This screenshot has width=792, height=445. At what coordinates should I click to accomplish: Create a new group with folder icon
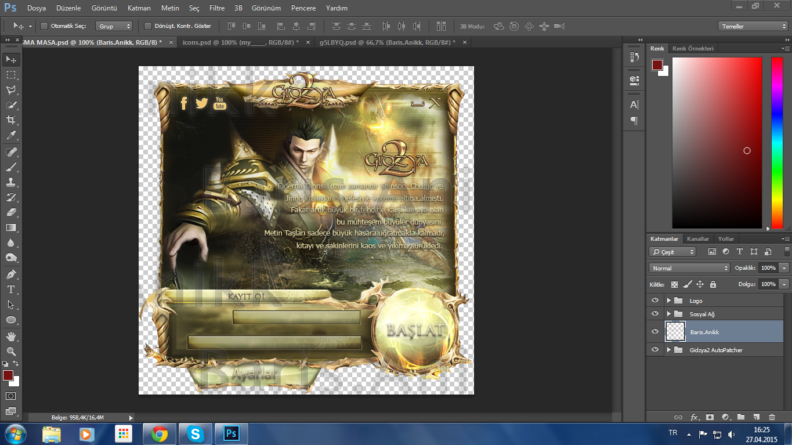(741, 417)
